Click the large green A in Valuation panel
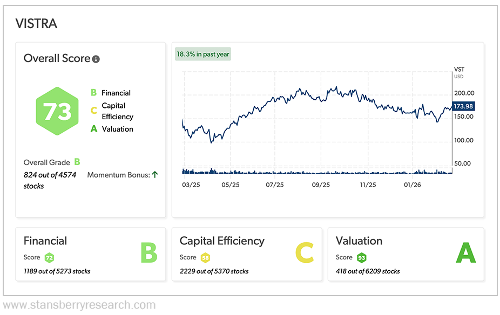This screenshot has height=315, width=500. [x=465, y=254]
